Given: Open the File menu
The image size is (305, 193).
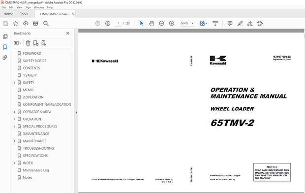Looking at the screenshot, I should pos(3,7).
